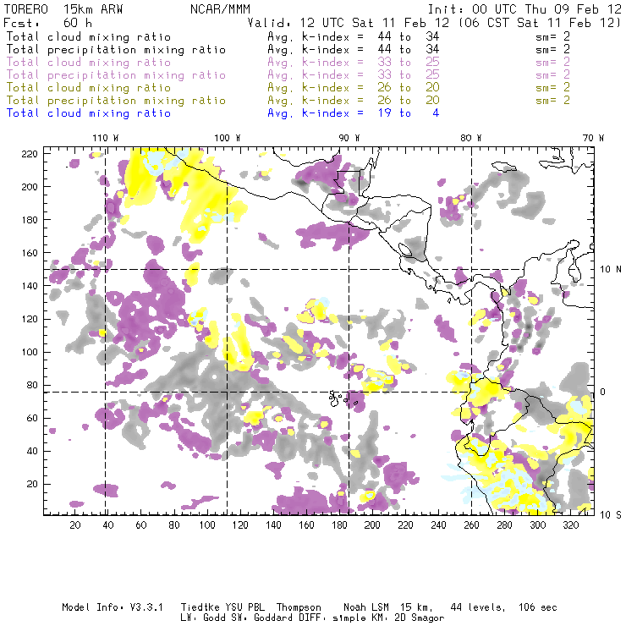Click olive 'Total precipitation mixing ratio' legend line
This screenshot has height=626, width=626.
click(116, 101)
